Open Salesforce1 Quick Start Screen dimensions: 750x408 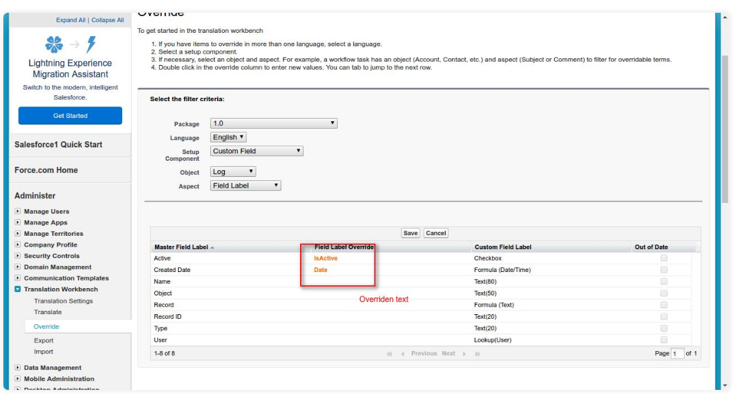[x=58, y=145]
